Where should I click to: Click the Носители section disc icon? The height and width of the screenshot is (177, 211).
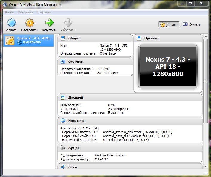tap(63, 121)
